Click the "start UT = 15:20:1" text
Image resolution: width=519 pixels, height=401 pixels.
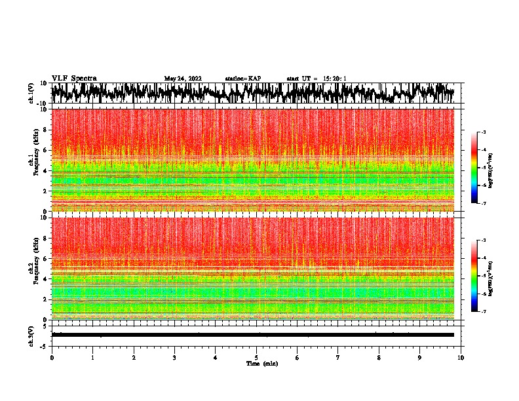(317, 79)
